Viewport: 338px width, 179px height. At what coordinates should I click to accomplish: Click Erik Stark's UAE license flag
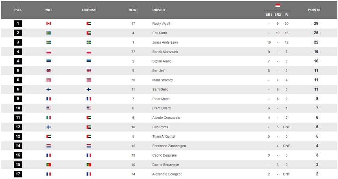[x=89, y=33]
